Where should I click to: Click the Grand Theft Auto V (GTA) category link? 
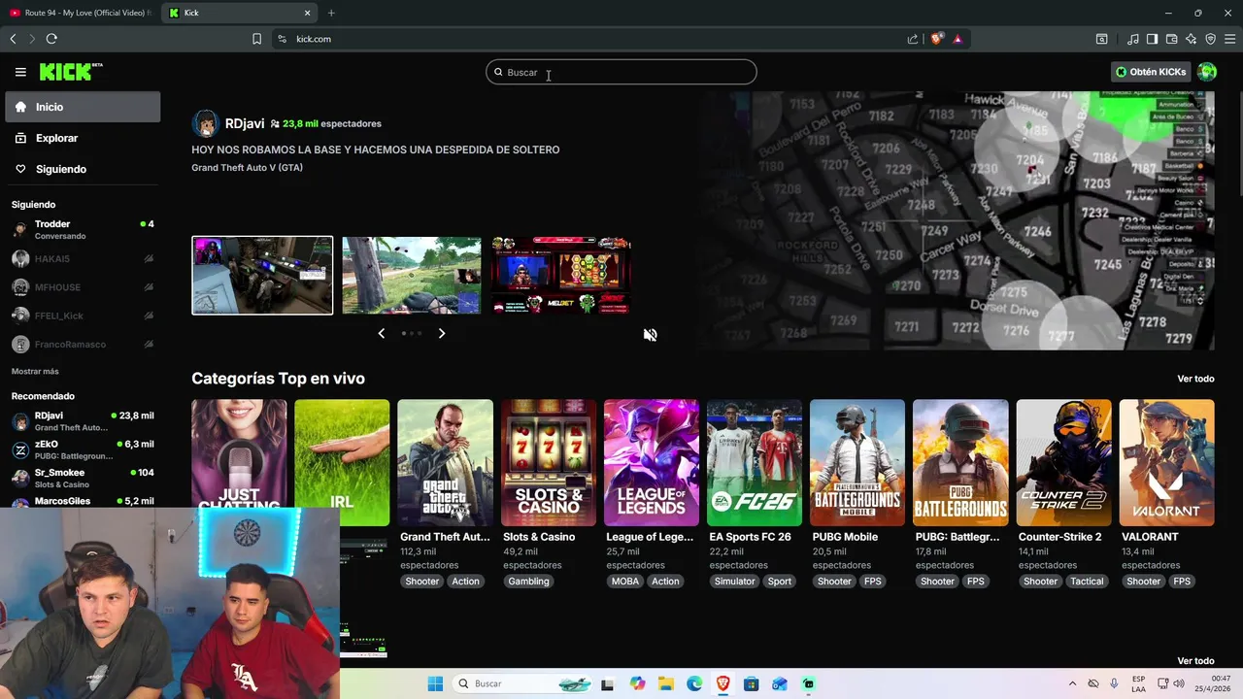[247, 168]
